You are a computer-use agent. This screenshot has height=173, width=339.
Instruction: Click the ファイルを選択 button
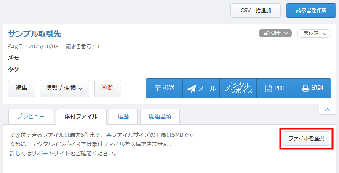click(x=306, y=138)
